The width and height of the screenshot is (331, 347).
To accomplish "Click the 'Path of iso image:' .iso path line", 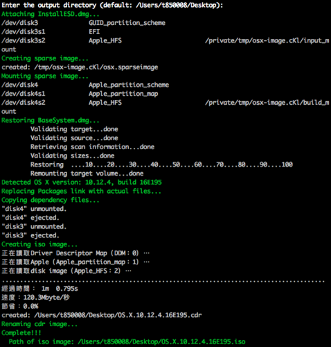I will 127,342.
